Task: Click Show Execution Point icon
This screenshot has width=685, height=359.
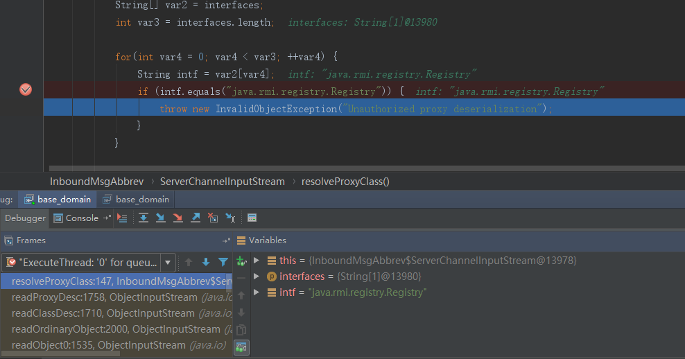Action: (122, 218)
